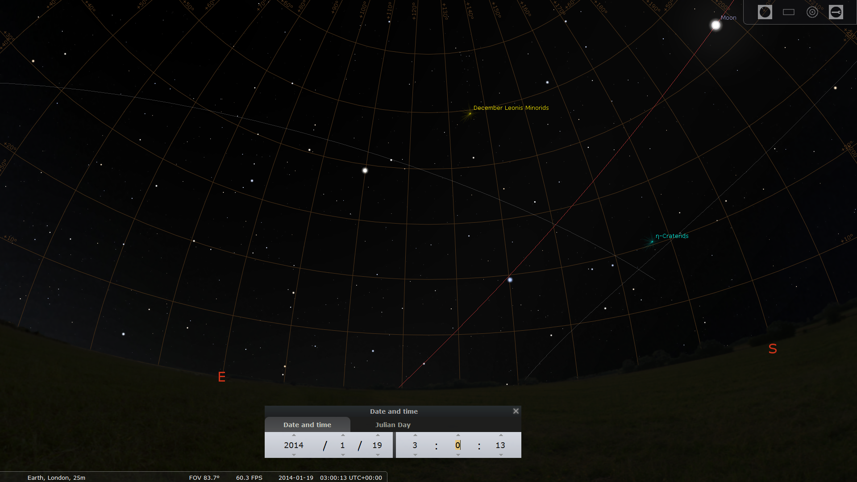857x482 pixels.
Task: Select the η-Craterids meteor shower radiant
Action: pyautogui.click(x=652, y=242)
